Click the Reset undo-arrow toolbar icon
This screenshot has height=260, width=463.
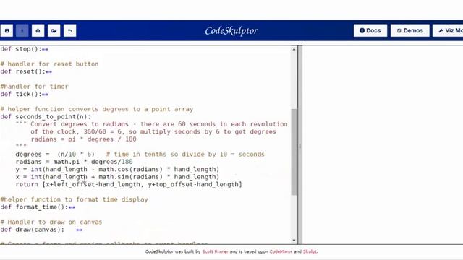pyautogui.click(x=69, y=30)
